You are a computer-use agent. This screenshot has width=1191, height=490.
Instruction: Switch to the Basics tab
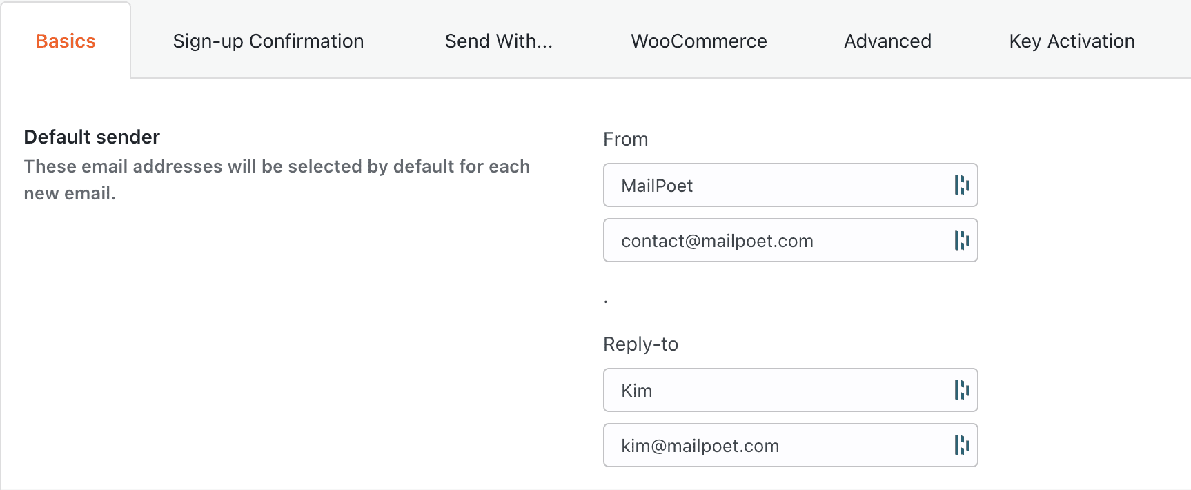(x=66, y=41)
